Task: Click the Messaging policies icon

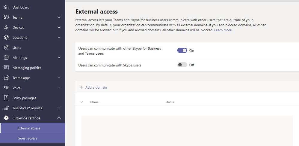Action: click(x=6, y=68)
